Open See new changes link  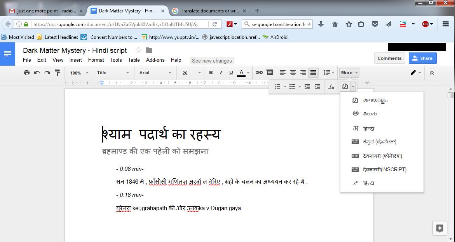pyautogui.click(x=212, y=61)
